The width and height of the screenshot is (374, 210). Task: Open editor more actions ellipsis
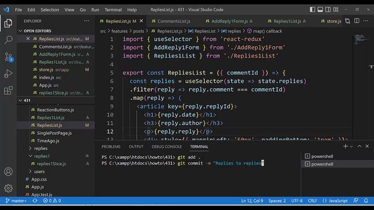click(366, 21)
